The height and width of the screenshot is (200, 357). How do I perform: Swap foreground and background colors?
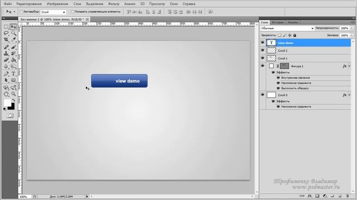tap(13, 100)
